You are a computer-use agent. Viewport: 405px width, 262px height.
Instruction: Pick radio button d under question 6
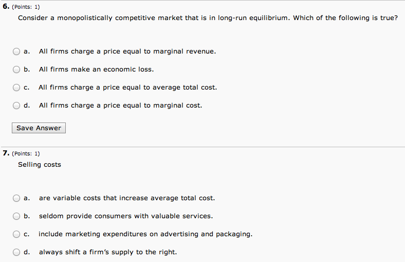[16, 106]
